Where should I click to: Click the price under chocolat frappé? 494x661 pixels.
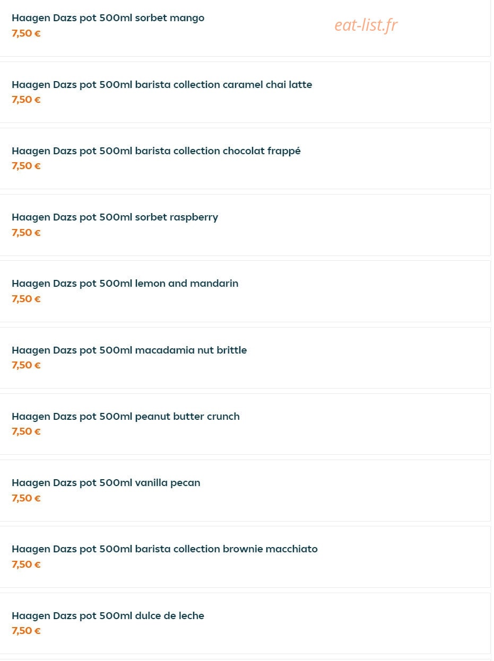click(26, 166)
